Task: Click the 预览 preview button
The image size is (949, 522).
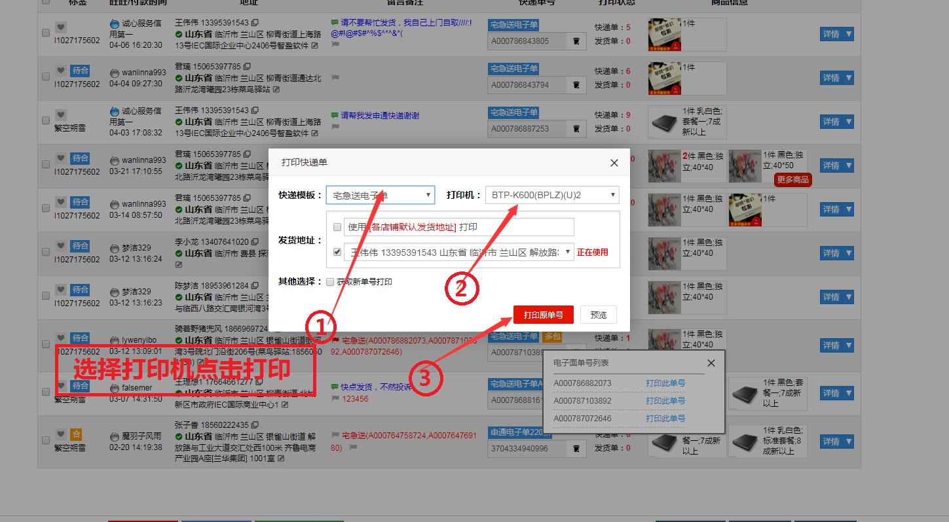Action: (x=599, y=315)
